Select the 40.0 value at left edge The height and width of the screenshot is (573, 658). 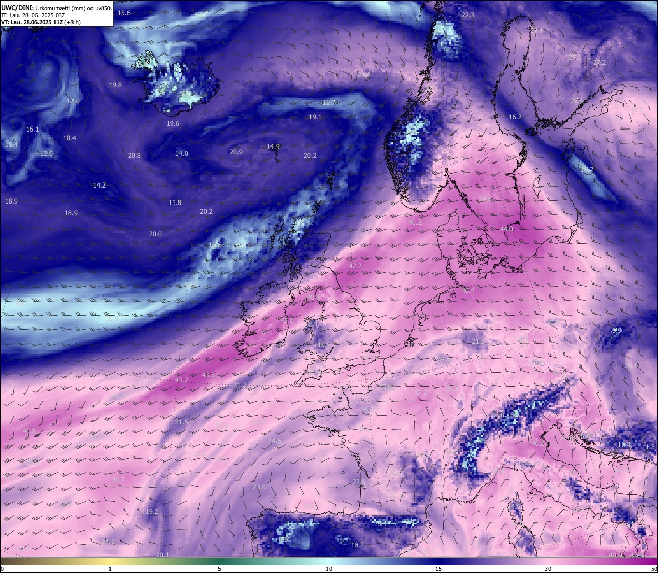tap(29, 431)
